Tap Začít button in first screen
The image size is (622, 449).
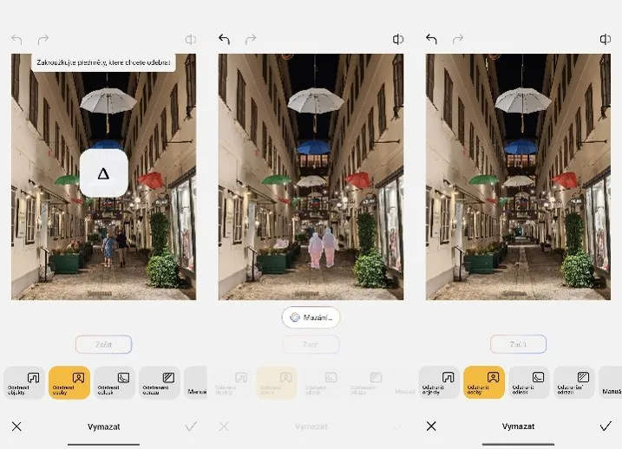point(103,344)
